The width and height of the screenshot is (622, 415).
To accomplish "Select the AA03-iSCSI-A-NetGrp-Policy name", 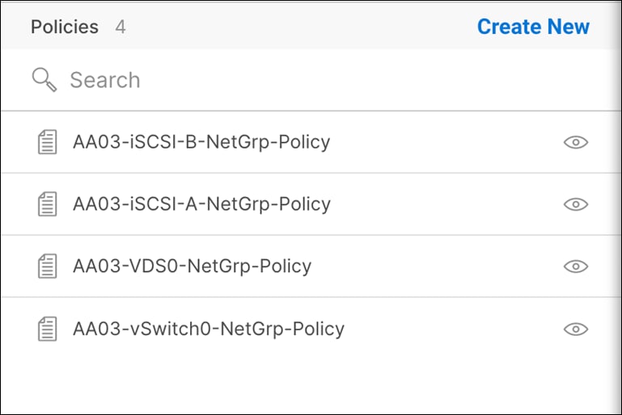I will coord(201,204).
